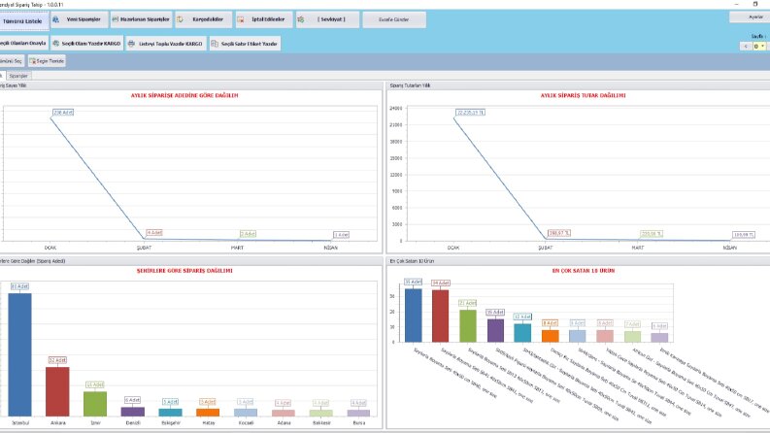
Task: Show Hazırlanan Siparişler orders
Action: [141, 19]
